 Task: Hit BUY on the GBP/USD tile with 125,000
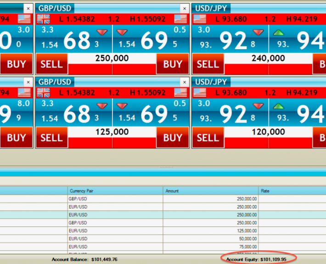click(173, 137)
